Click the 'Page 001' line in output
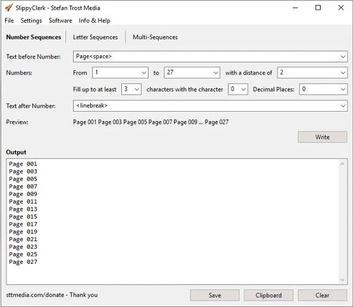This screenshot has height=307, width=353. click(23, 164)
